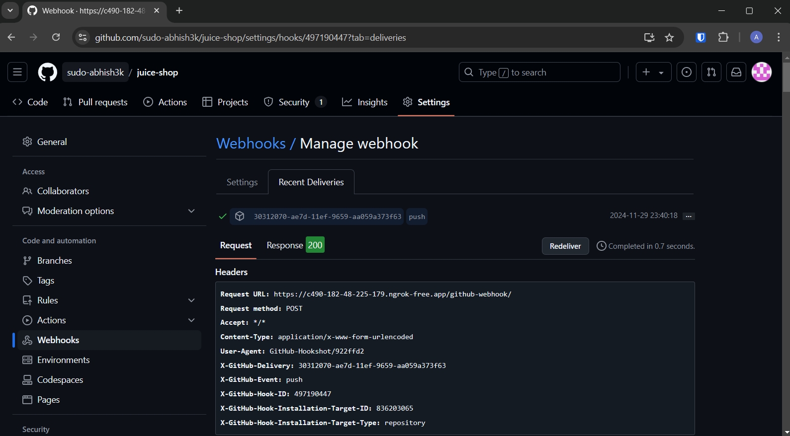
Task: Close the Webhook browser tab
Action: [x=157, y=10]
